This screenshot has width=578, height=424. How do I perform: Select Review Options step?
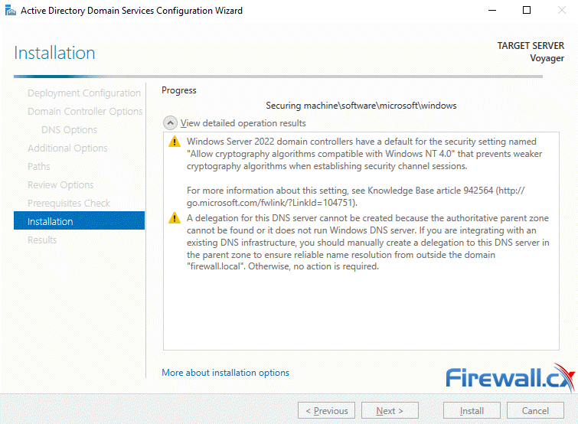pyautogui.click(x=60, y=185)
